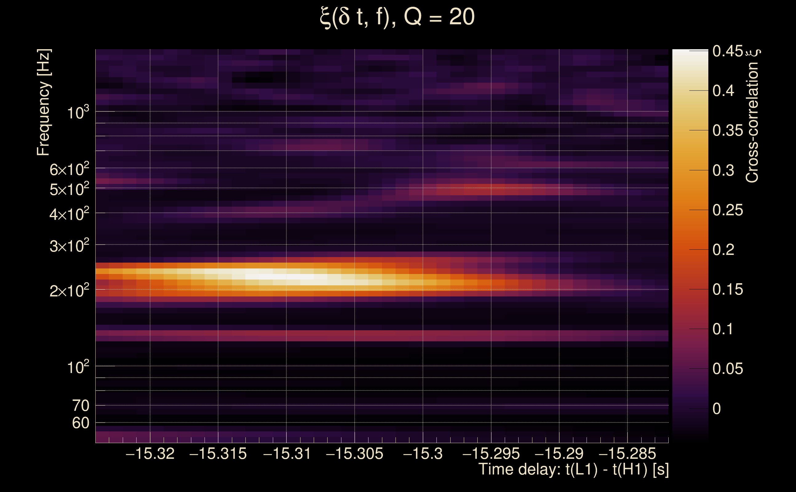The image size is (796, 492).
Task: Click the 0.4 colorbar tick label
Action: (x=723, y=91)
